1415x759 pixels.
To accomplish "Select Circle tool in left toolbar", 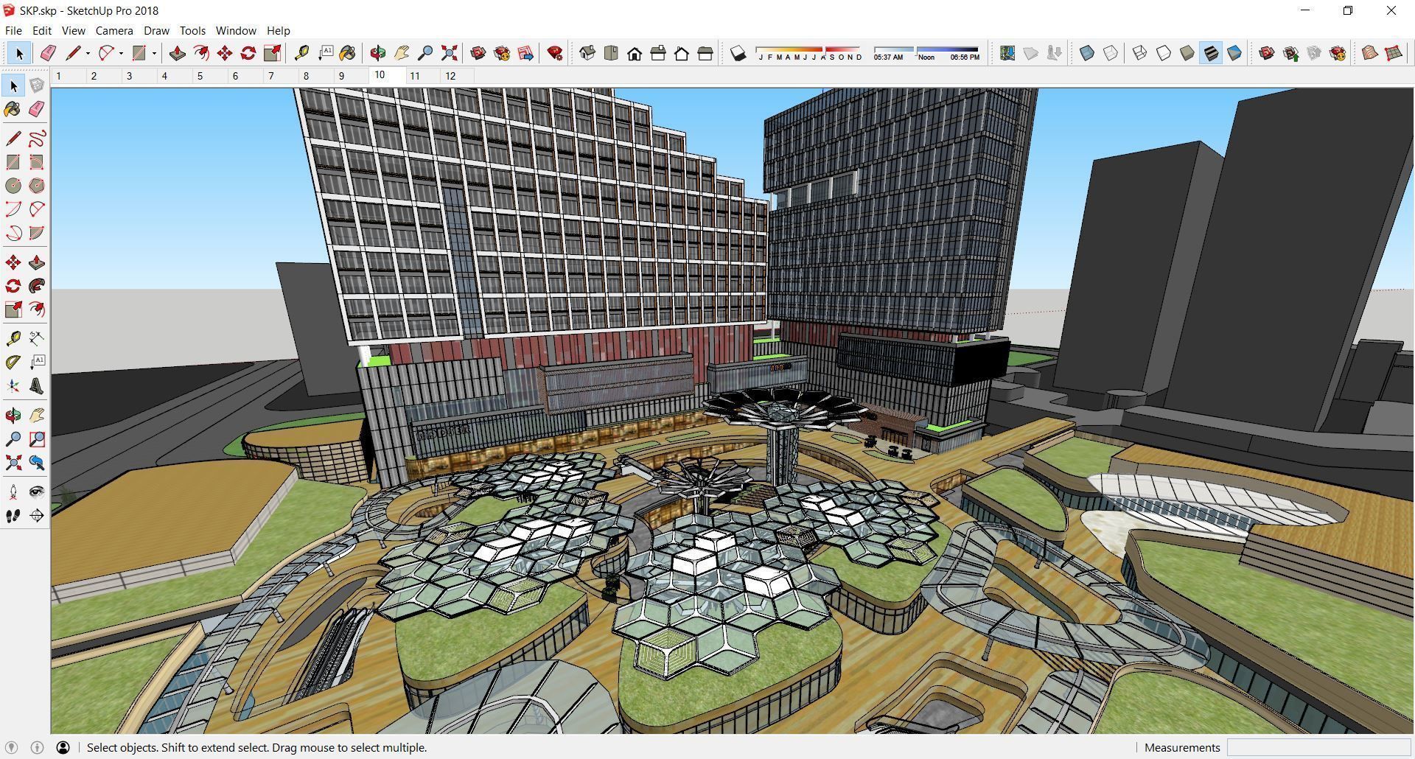I will 13,186.
